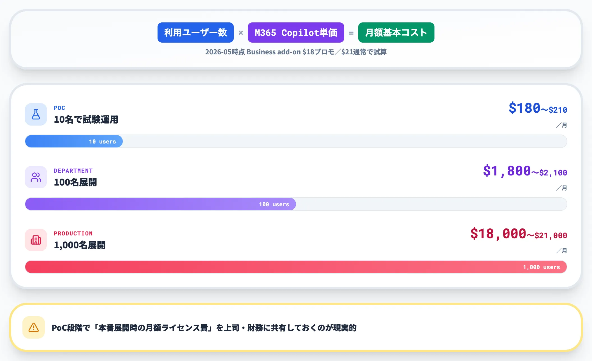This screenshot has width=592, height=361.
Task: Click the yellow warning triangle icon
Action: (34, 327)
